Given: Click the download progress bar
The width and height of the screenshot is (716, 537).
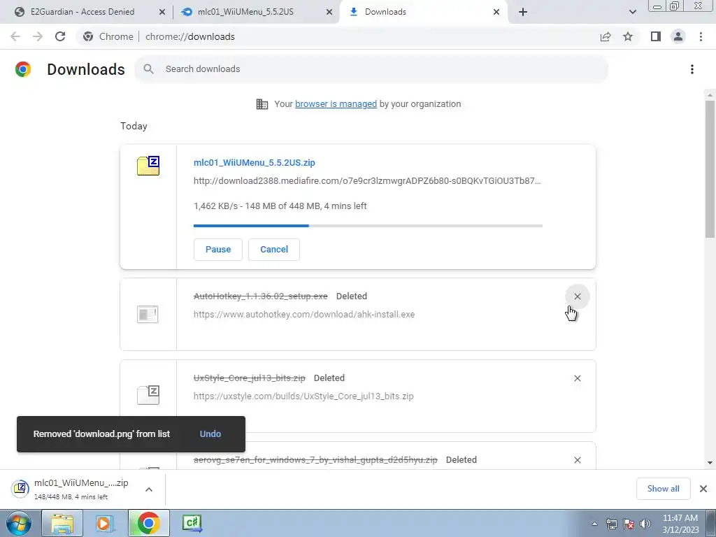Looking at the screenshot, I should tap(368, 226).
